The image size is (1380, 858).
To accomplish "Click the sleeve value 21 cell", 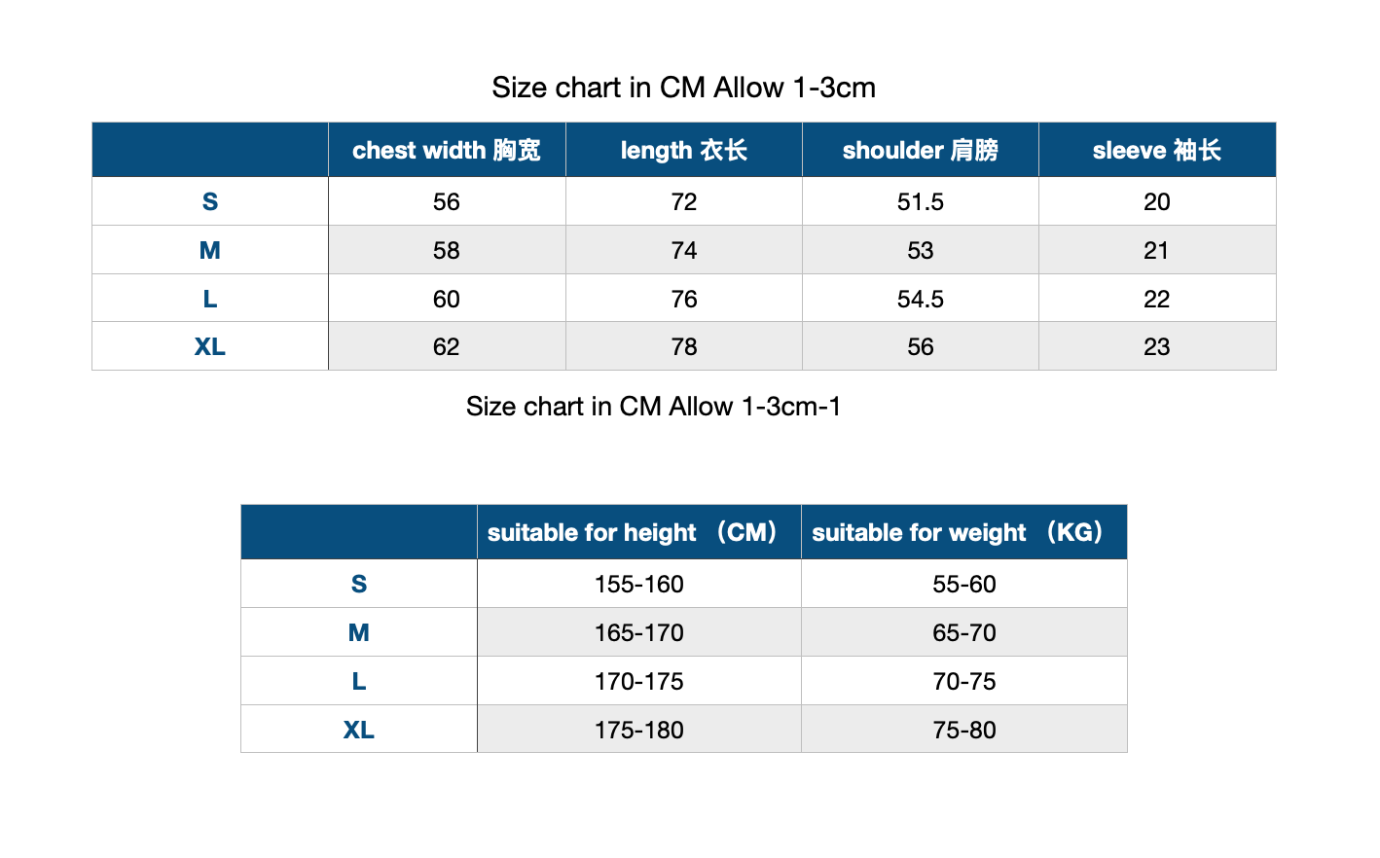I will click(1157, 250).
